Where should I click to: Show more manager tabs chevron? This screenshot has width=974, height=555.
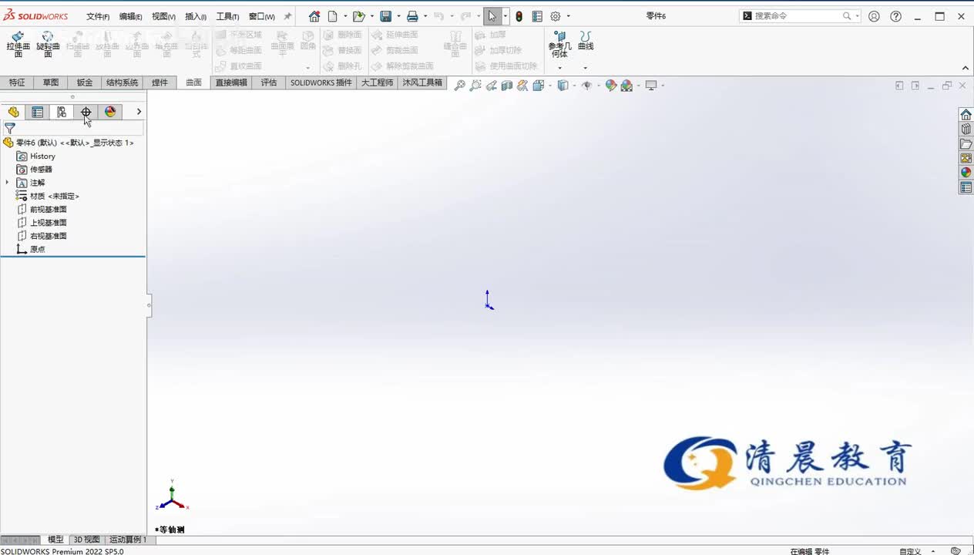coord(139,112)
